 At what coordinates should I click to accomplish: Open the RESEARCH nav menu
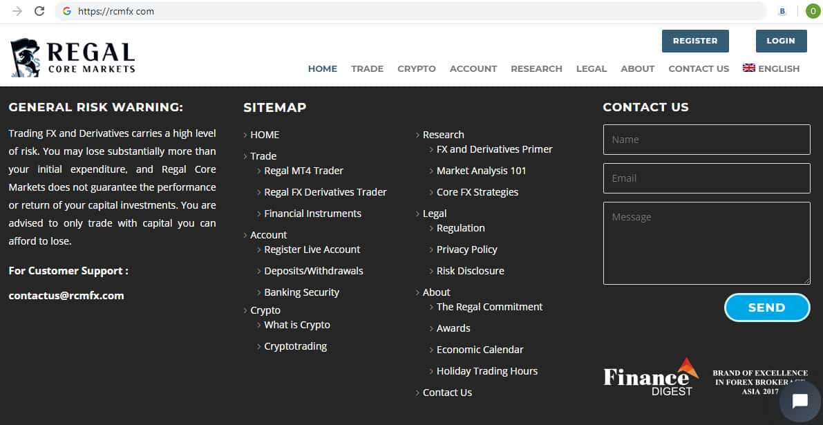pyautogui.click(x=536, y=68)
